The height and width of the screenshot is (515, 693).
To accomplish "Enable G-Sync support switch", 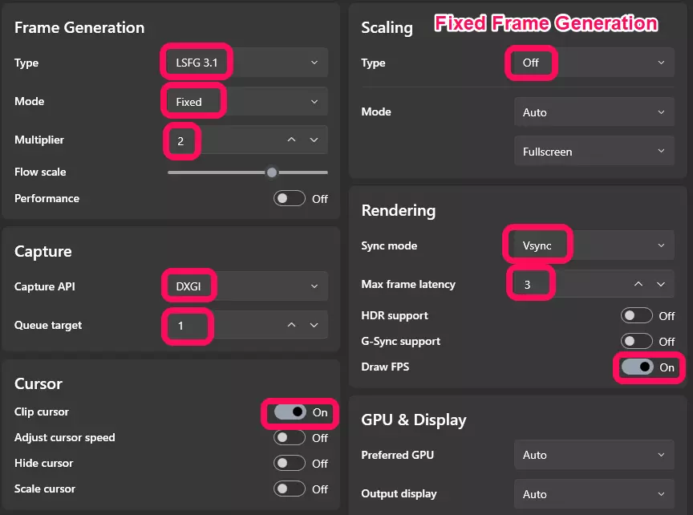I will point(637,342).
